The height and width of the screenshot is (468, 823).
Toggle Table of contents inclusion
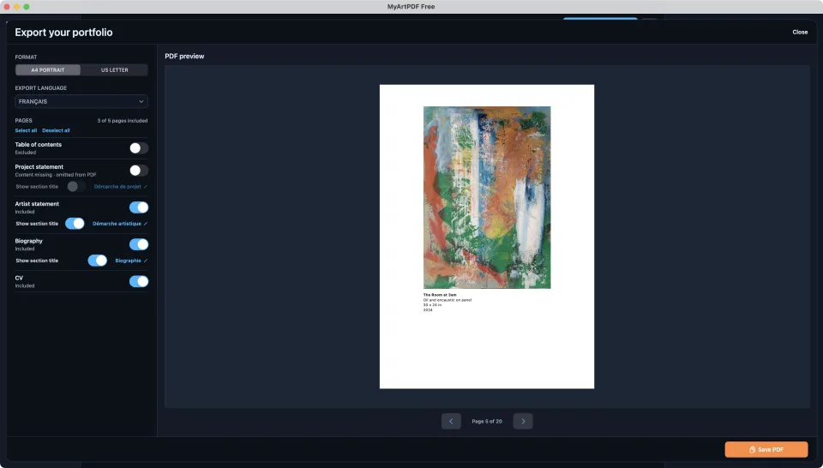pyautogui.click(x=139, y=148)
